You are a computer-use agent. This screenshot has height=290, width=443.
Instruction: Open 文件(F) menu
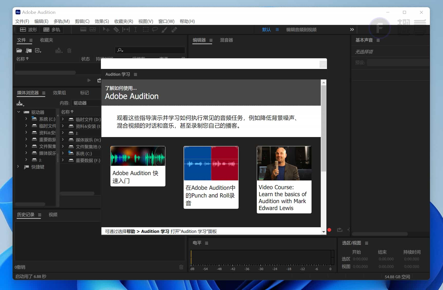coord(22,21)
